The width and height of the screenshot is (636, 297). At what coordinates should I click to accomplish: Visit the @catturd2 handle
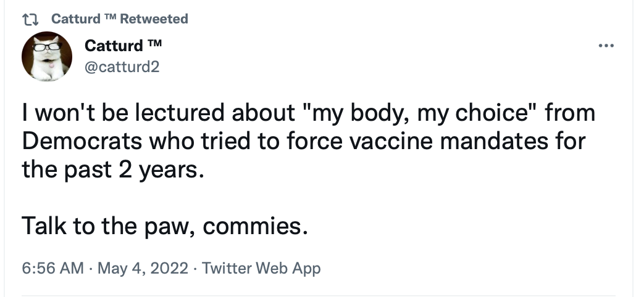tap(122, 67)
